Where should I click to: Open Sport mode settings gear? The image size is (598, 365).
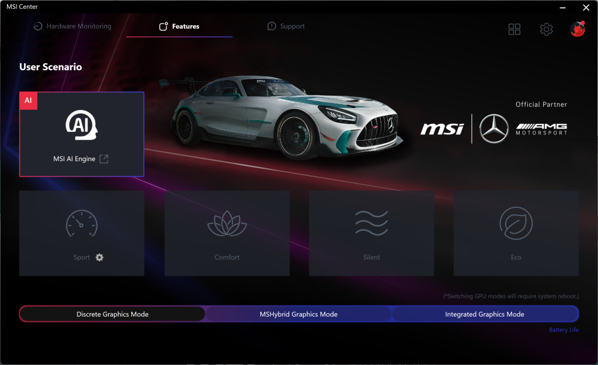(x=99, y=258)
